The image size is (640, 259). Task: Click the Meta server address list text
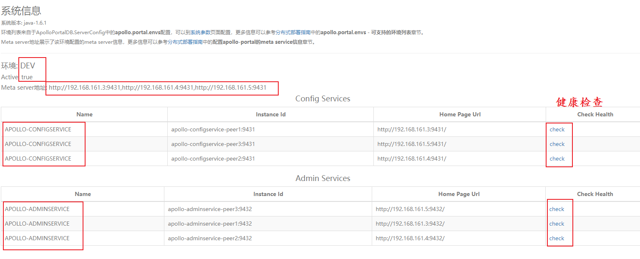(x=157, y=88)
